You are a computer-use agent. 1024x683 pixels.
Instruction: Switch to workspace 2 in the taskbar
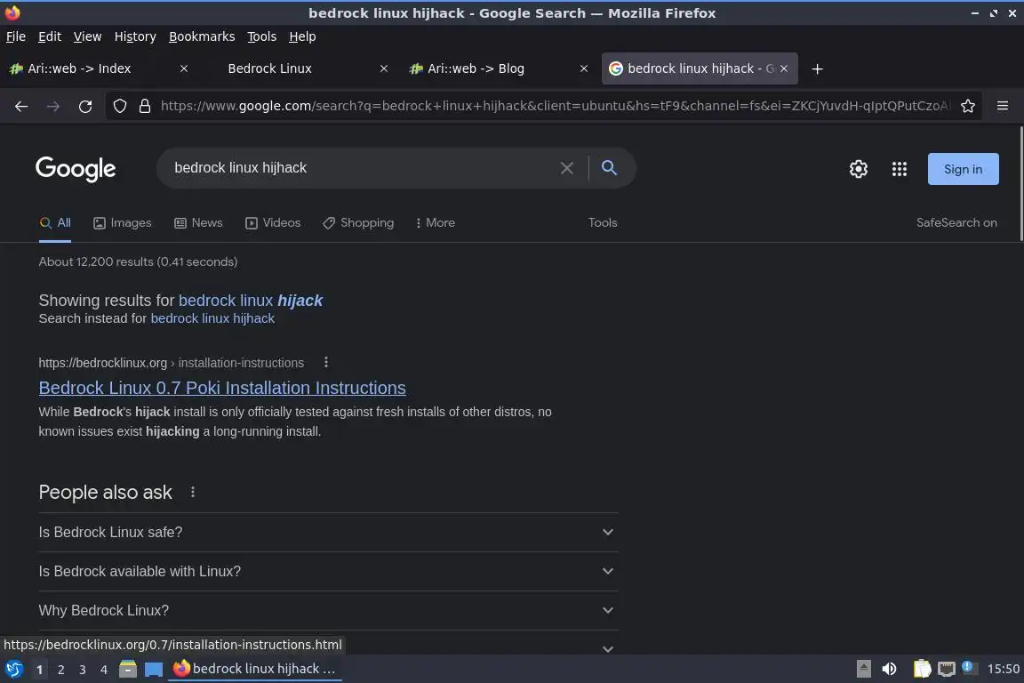tap(60, 670)
